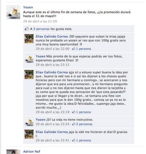The height and width of the screenshot is (154, 146).
Task: Open "3 personas" likes list link
Action: [41, 29]
